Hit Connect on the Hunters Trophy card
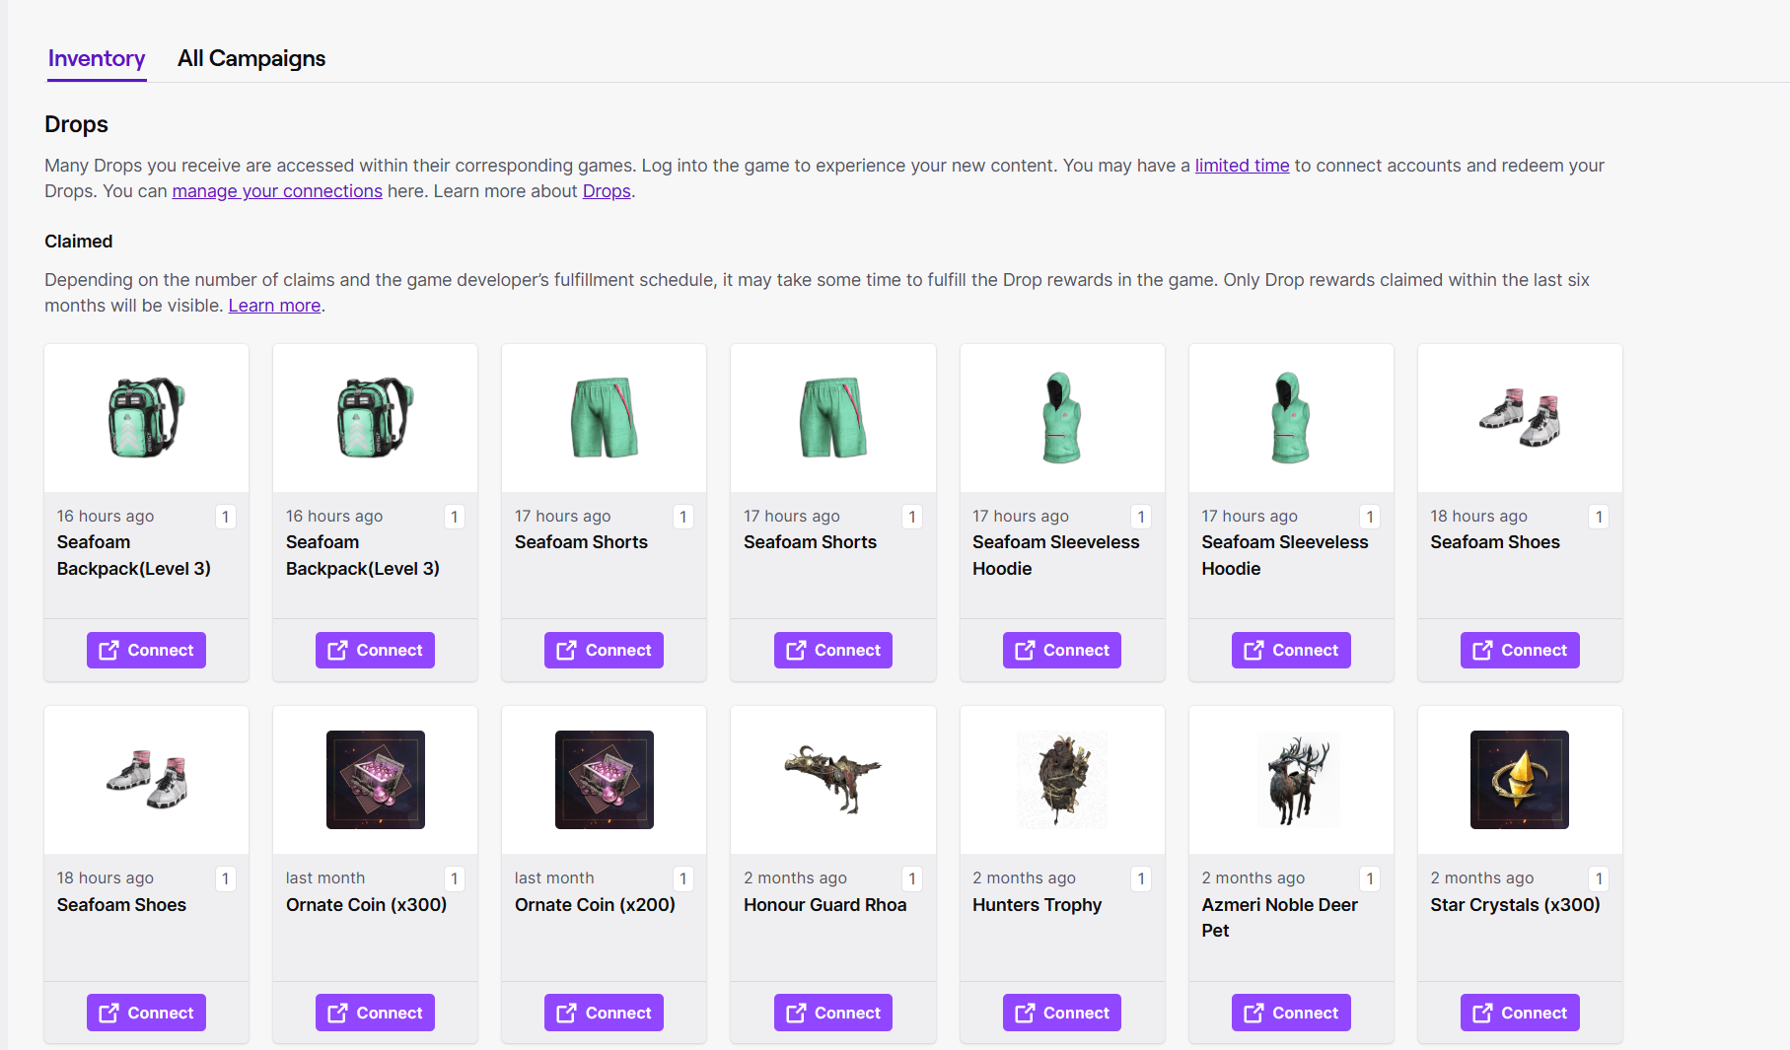 (1062, 1013)
